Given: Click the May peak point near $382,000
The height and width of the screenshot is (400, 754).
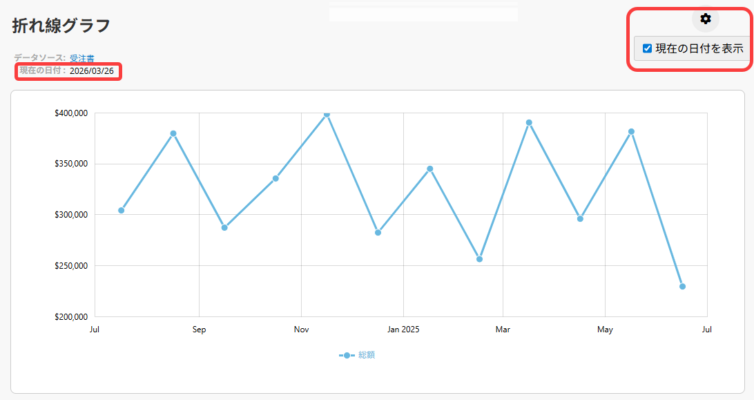Looking at the screenshot, I should [x=631, y=131].
